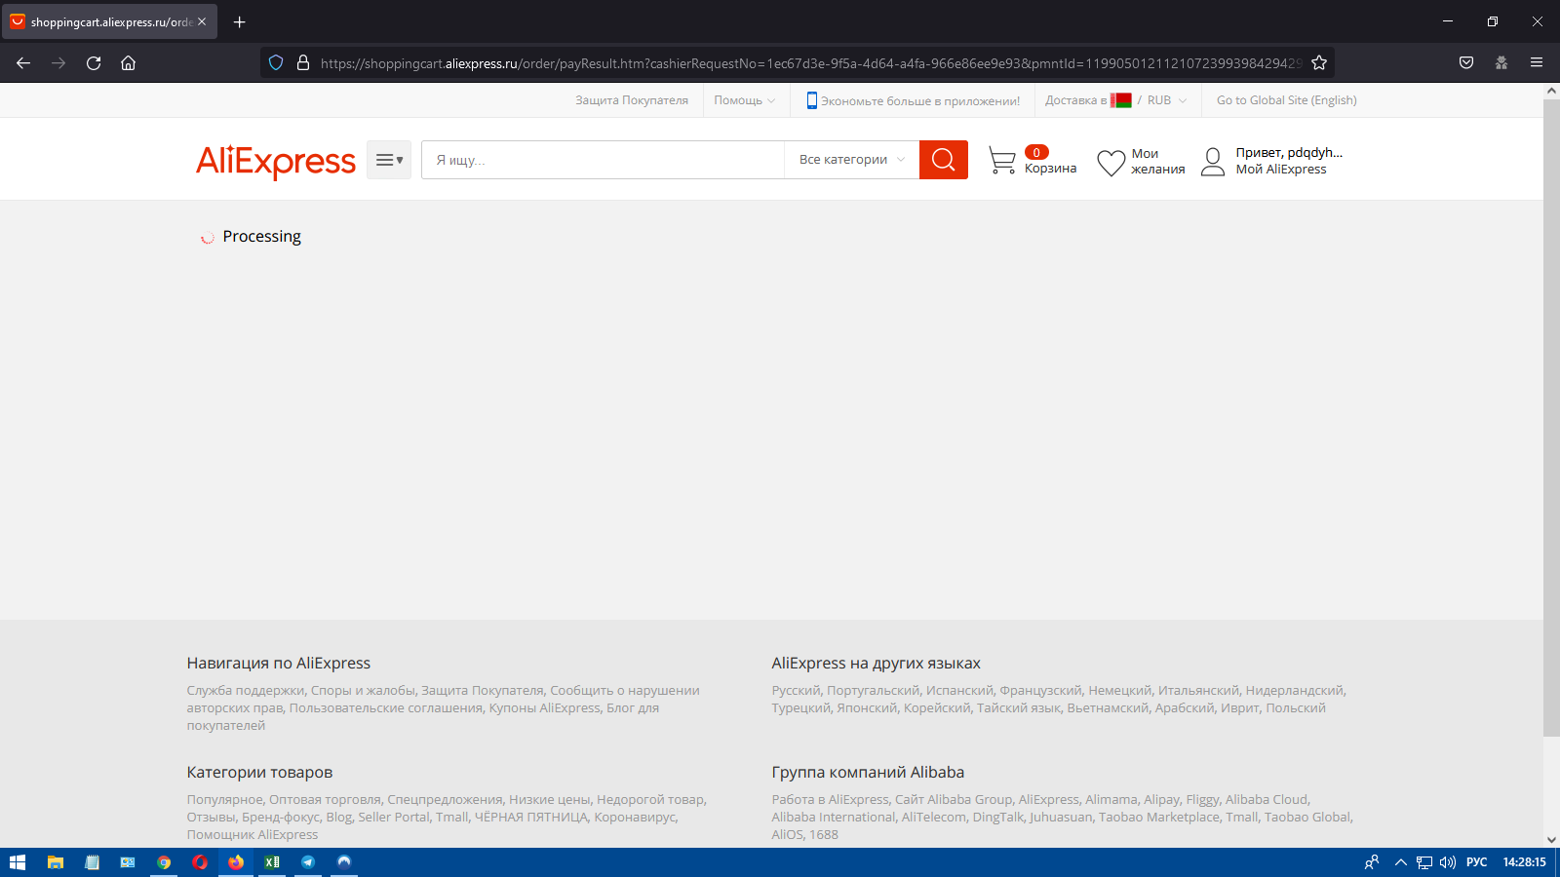Open the Windows Start menu

pos(18,862)
